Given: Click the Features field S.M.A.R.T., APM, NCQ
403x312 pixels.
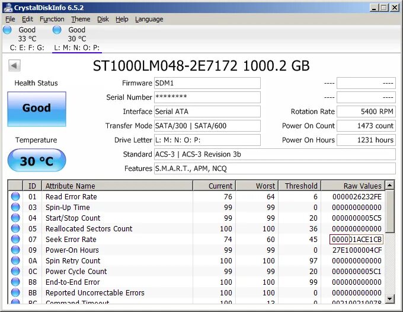Looking at the screenshot, I should tap(275, 168).
